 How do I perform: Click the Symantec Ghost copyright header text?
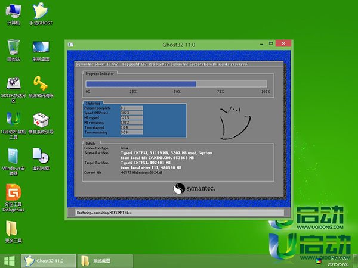(162, 64)
